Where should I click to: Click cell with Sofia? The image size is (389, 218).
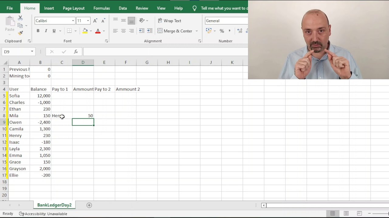point(19,96)
